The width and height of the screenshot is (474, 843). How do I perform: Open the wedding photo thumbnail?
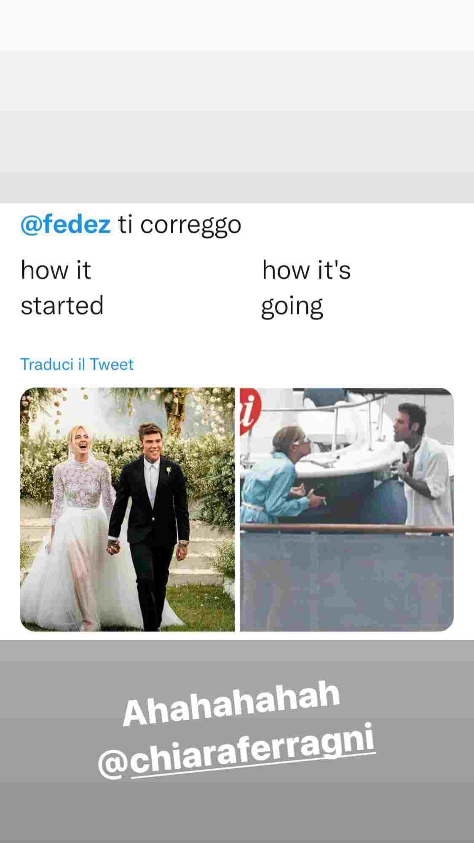click(x=127, y=510)
